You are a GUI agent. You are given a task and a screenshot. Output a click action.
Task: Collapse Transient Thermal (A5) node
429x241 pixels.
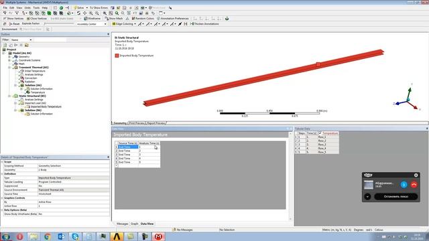coord(9,67)
